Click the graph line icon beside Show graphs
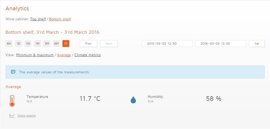This screenshot has width=270, height=129. click(x=12, y=116)
